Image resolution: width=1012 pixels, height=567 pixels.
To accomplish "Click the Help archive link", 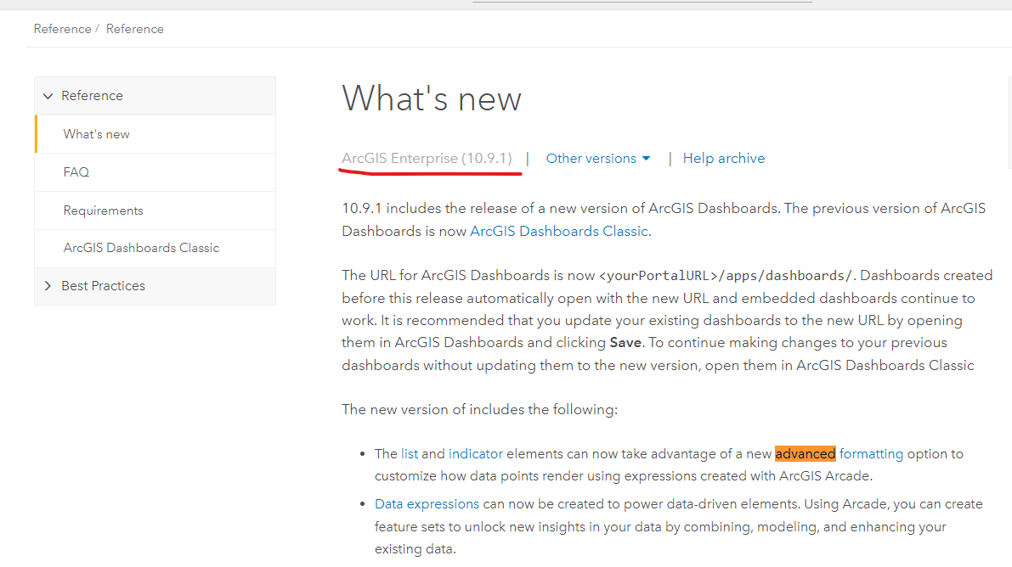I will (724, 159).
